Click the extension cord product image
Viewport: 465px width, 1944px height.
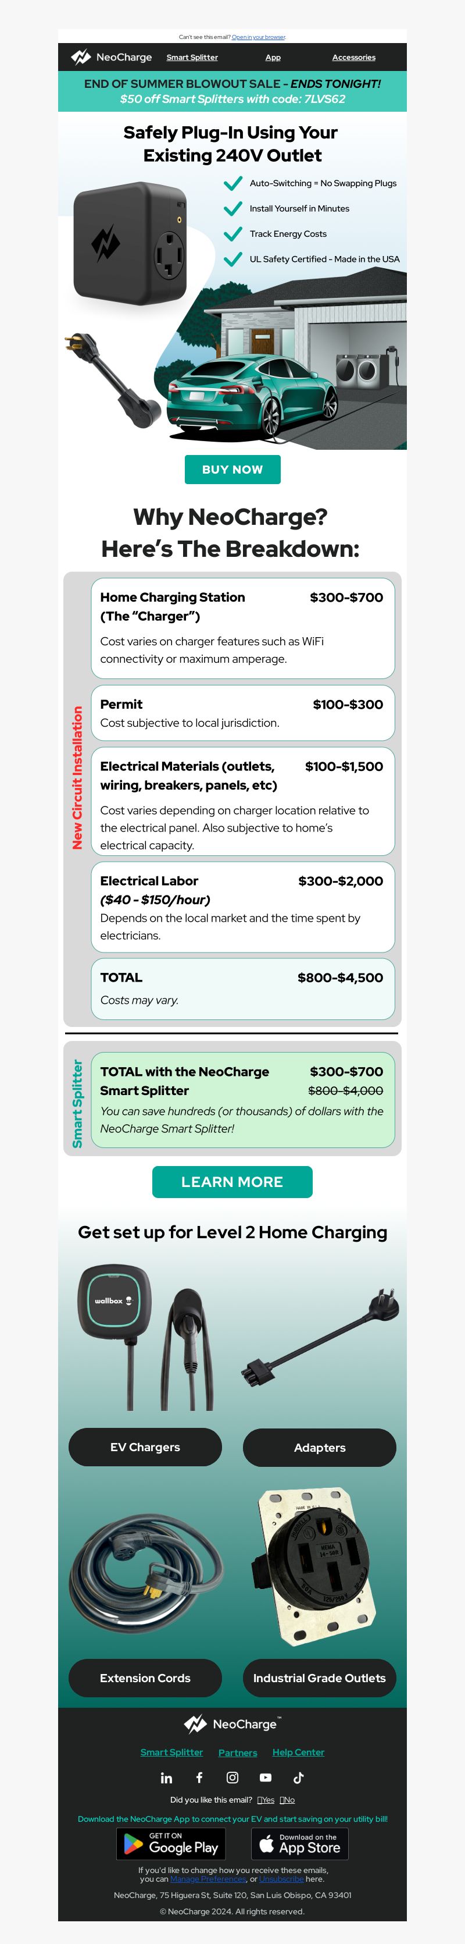(145, 1569)
